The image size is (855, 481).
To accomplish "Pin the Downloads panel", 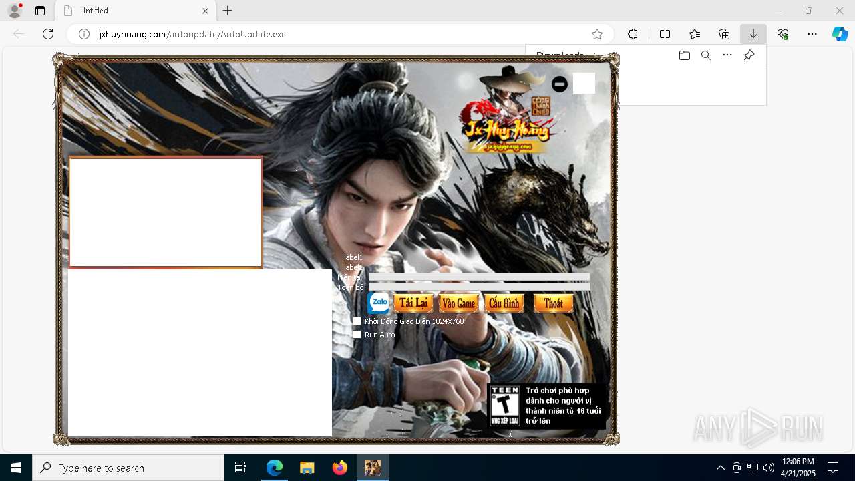I will coord(749,55).
